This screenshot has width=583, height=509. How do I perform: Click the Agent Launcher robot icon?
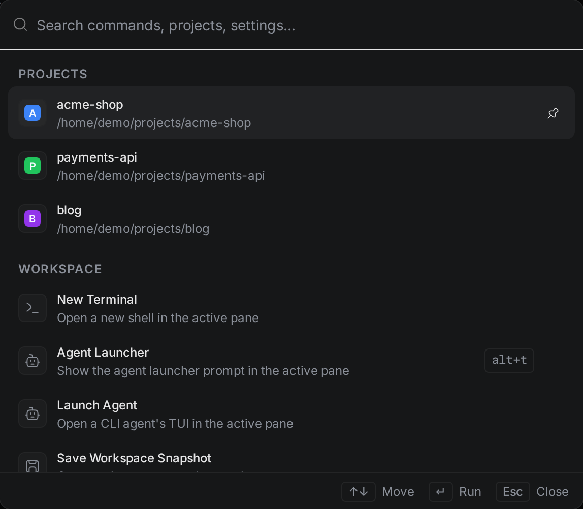tap(33, 361)
